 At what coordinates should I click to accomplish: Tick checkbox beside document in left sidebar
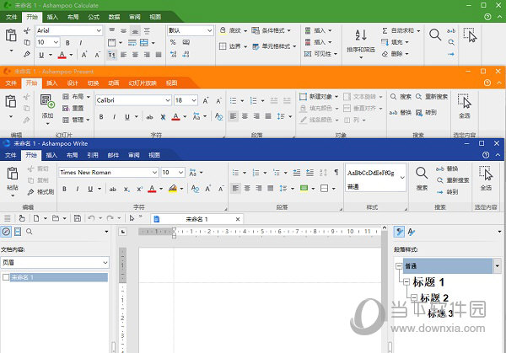click(x=6, y=277)
